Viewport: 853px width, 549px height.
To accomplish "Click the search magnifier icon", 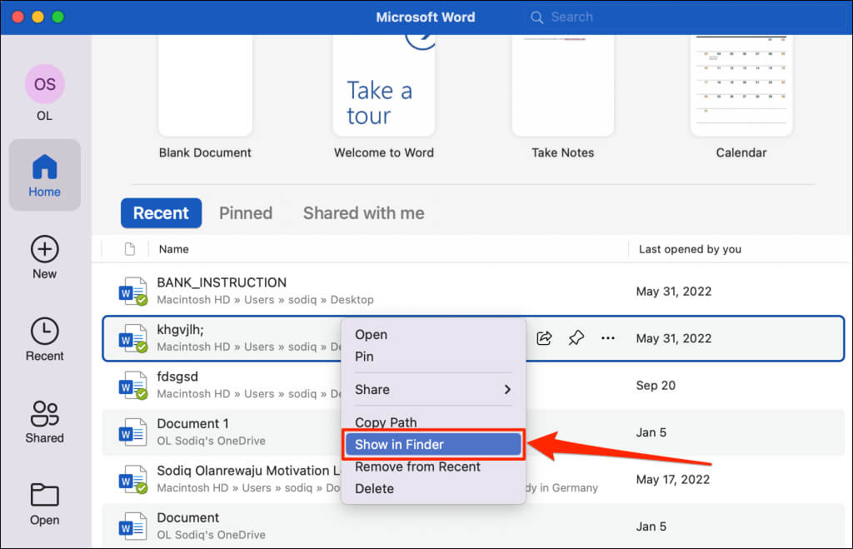I will (x=537, y=17).
